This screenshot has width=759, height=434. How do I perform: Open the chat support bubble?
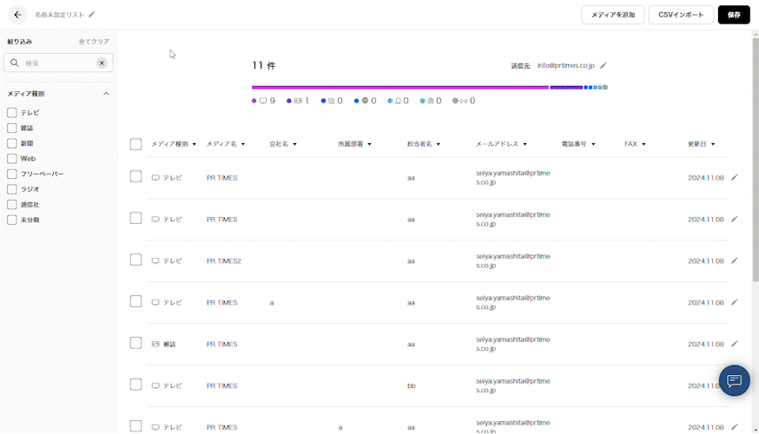click(x=734, y=380)
